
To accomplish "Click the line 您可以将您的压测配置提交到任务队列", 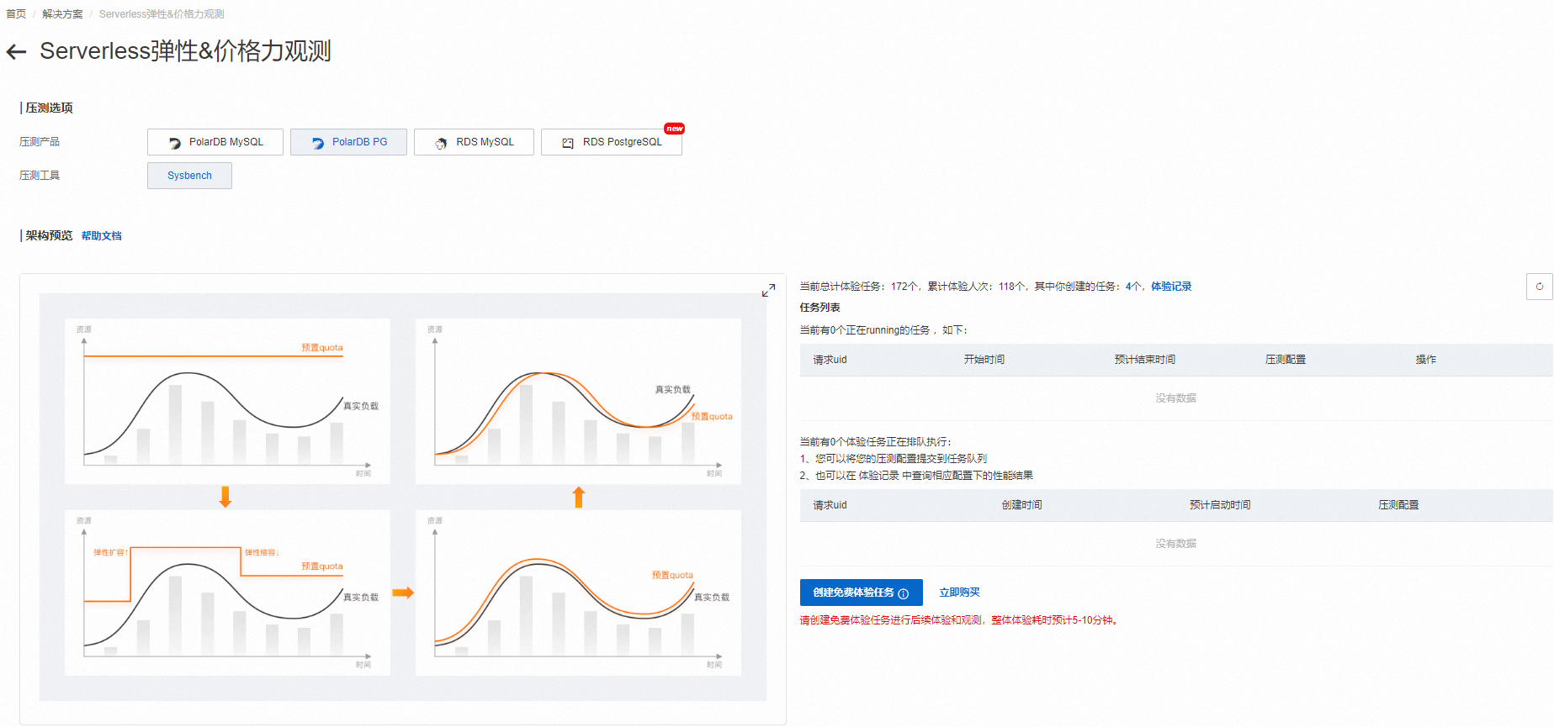I will click(x=894, y=459).
